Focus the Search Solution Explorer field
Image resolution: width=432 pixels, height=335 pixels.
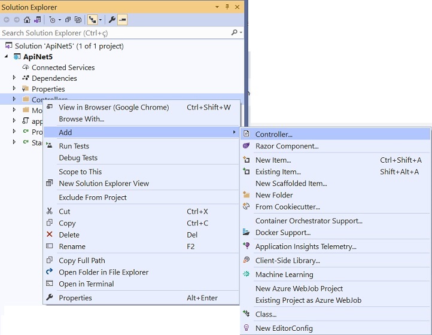[115, 33]
